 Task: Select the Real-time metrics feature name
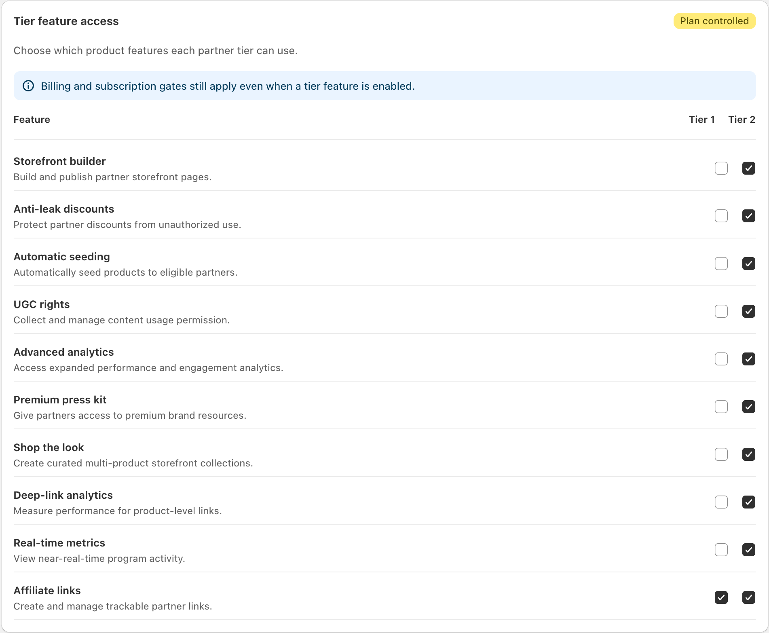point(59,543)
